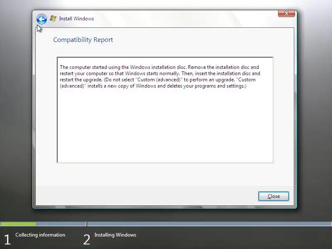332x249 pixels.
Task: Click the Windows flag logo icon
Action: point(53,19)
